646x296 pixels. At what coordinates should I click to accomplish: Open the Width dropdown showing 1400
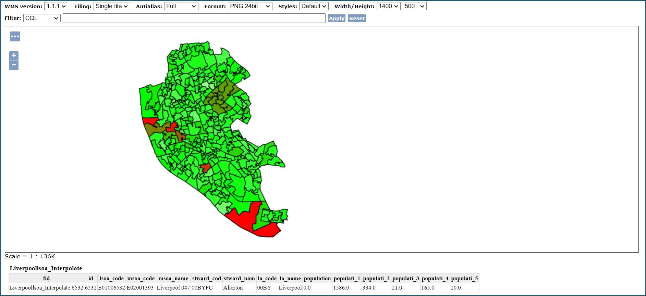[x=388, y=6]
